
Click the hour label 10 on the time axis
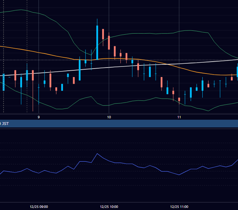coord(109,117)
